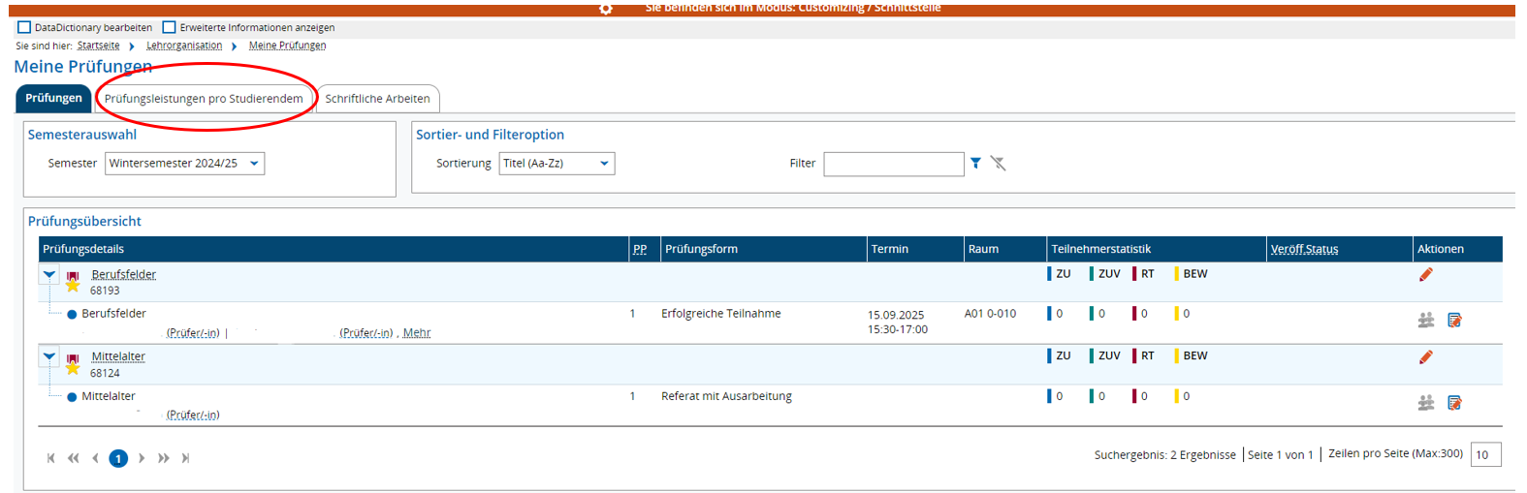Viewport: 1527px width, 493px height.
Task: Open the Semester dropdown Wintersemester 2024/25
Action: point(184,164)
